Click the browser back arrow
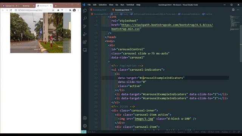Viewport: 242px width, 136px height. (3, 10)
